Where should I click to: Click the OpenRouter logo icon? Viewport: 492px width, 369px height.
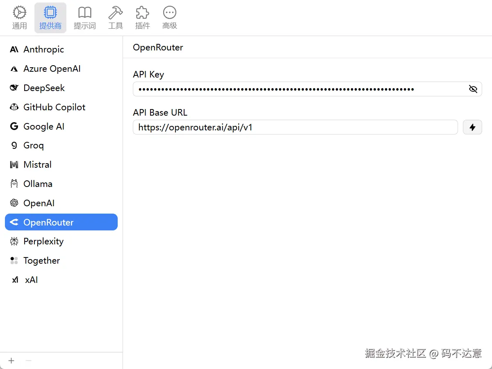[x=14, y=222]
